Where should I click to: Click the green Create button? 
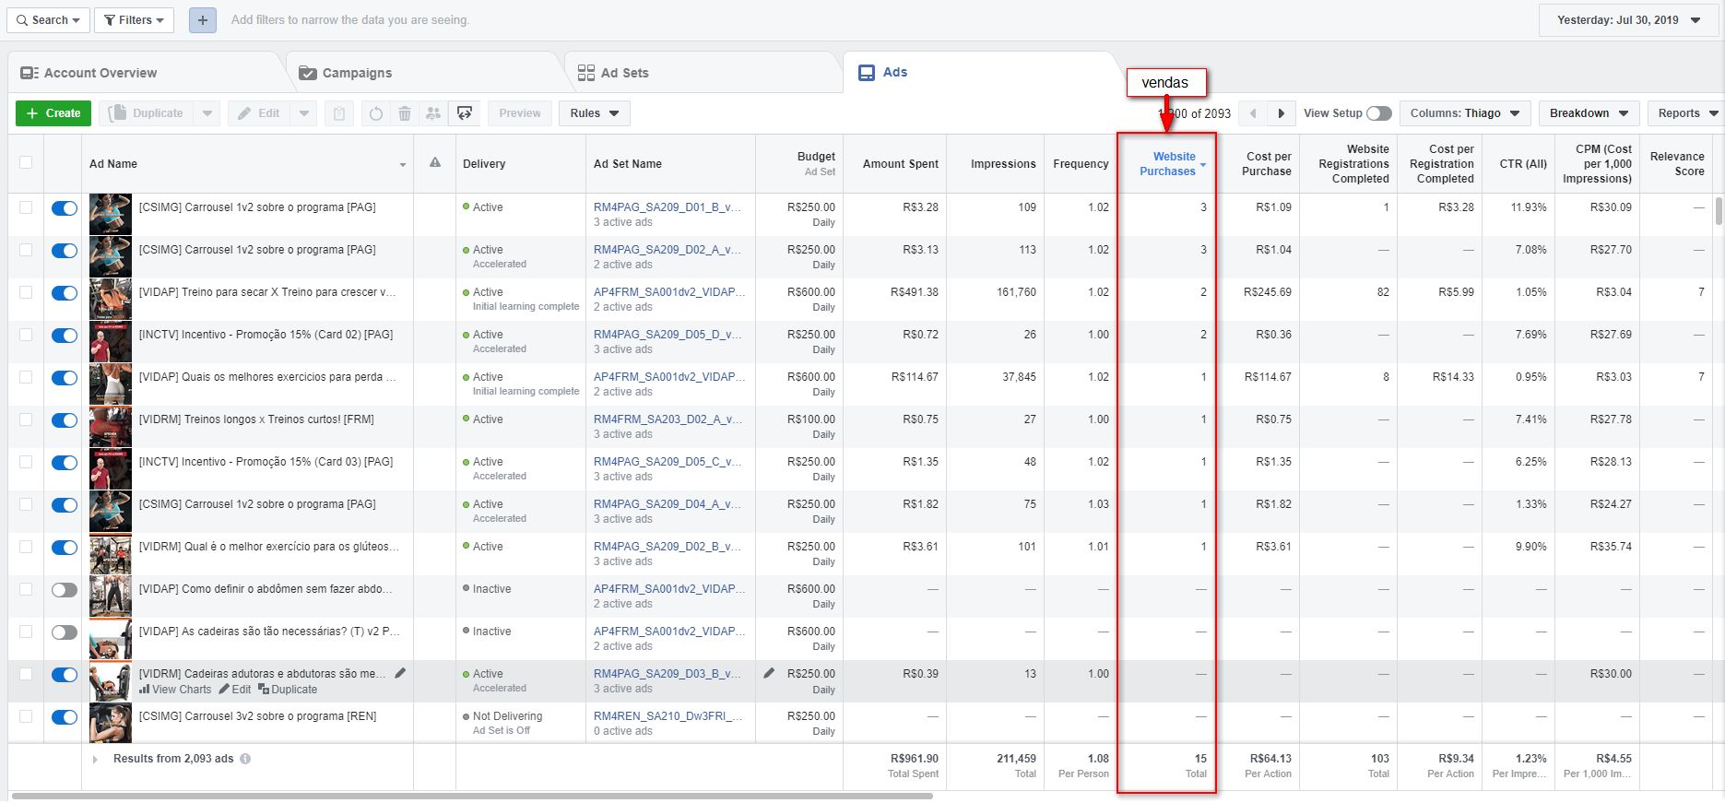pos(53,113)
